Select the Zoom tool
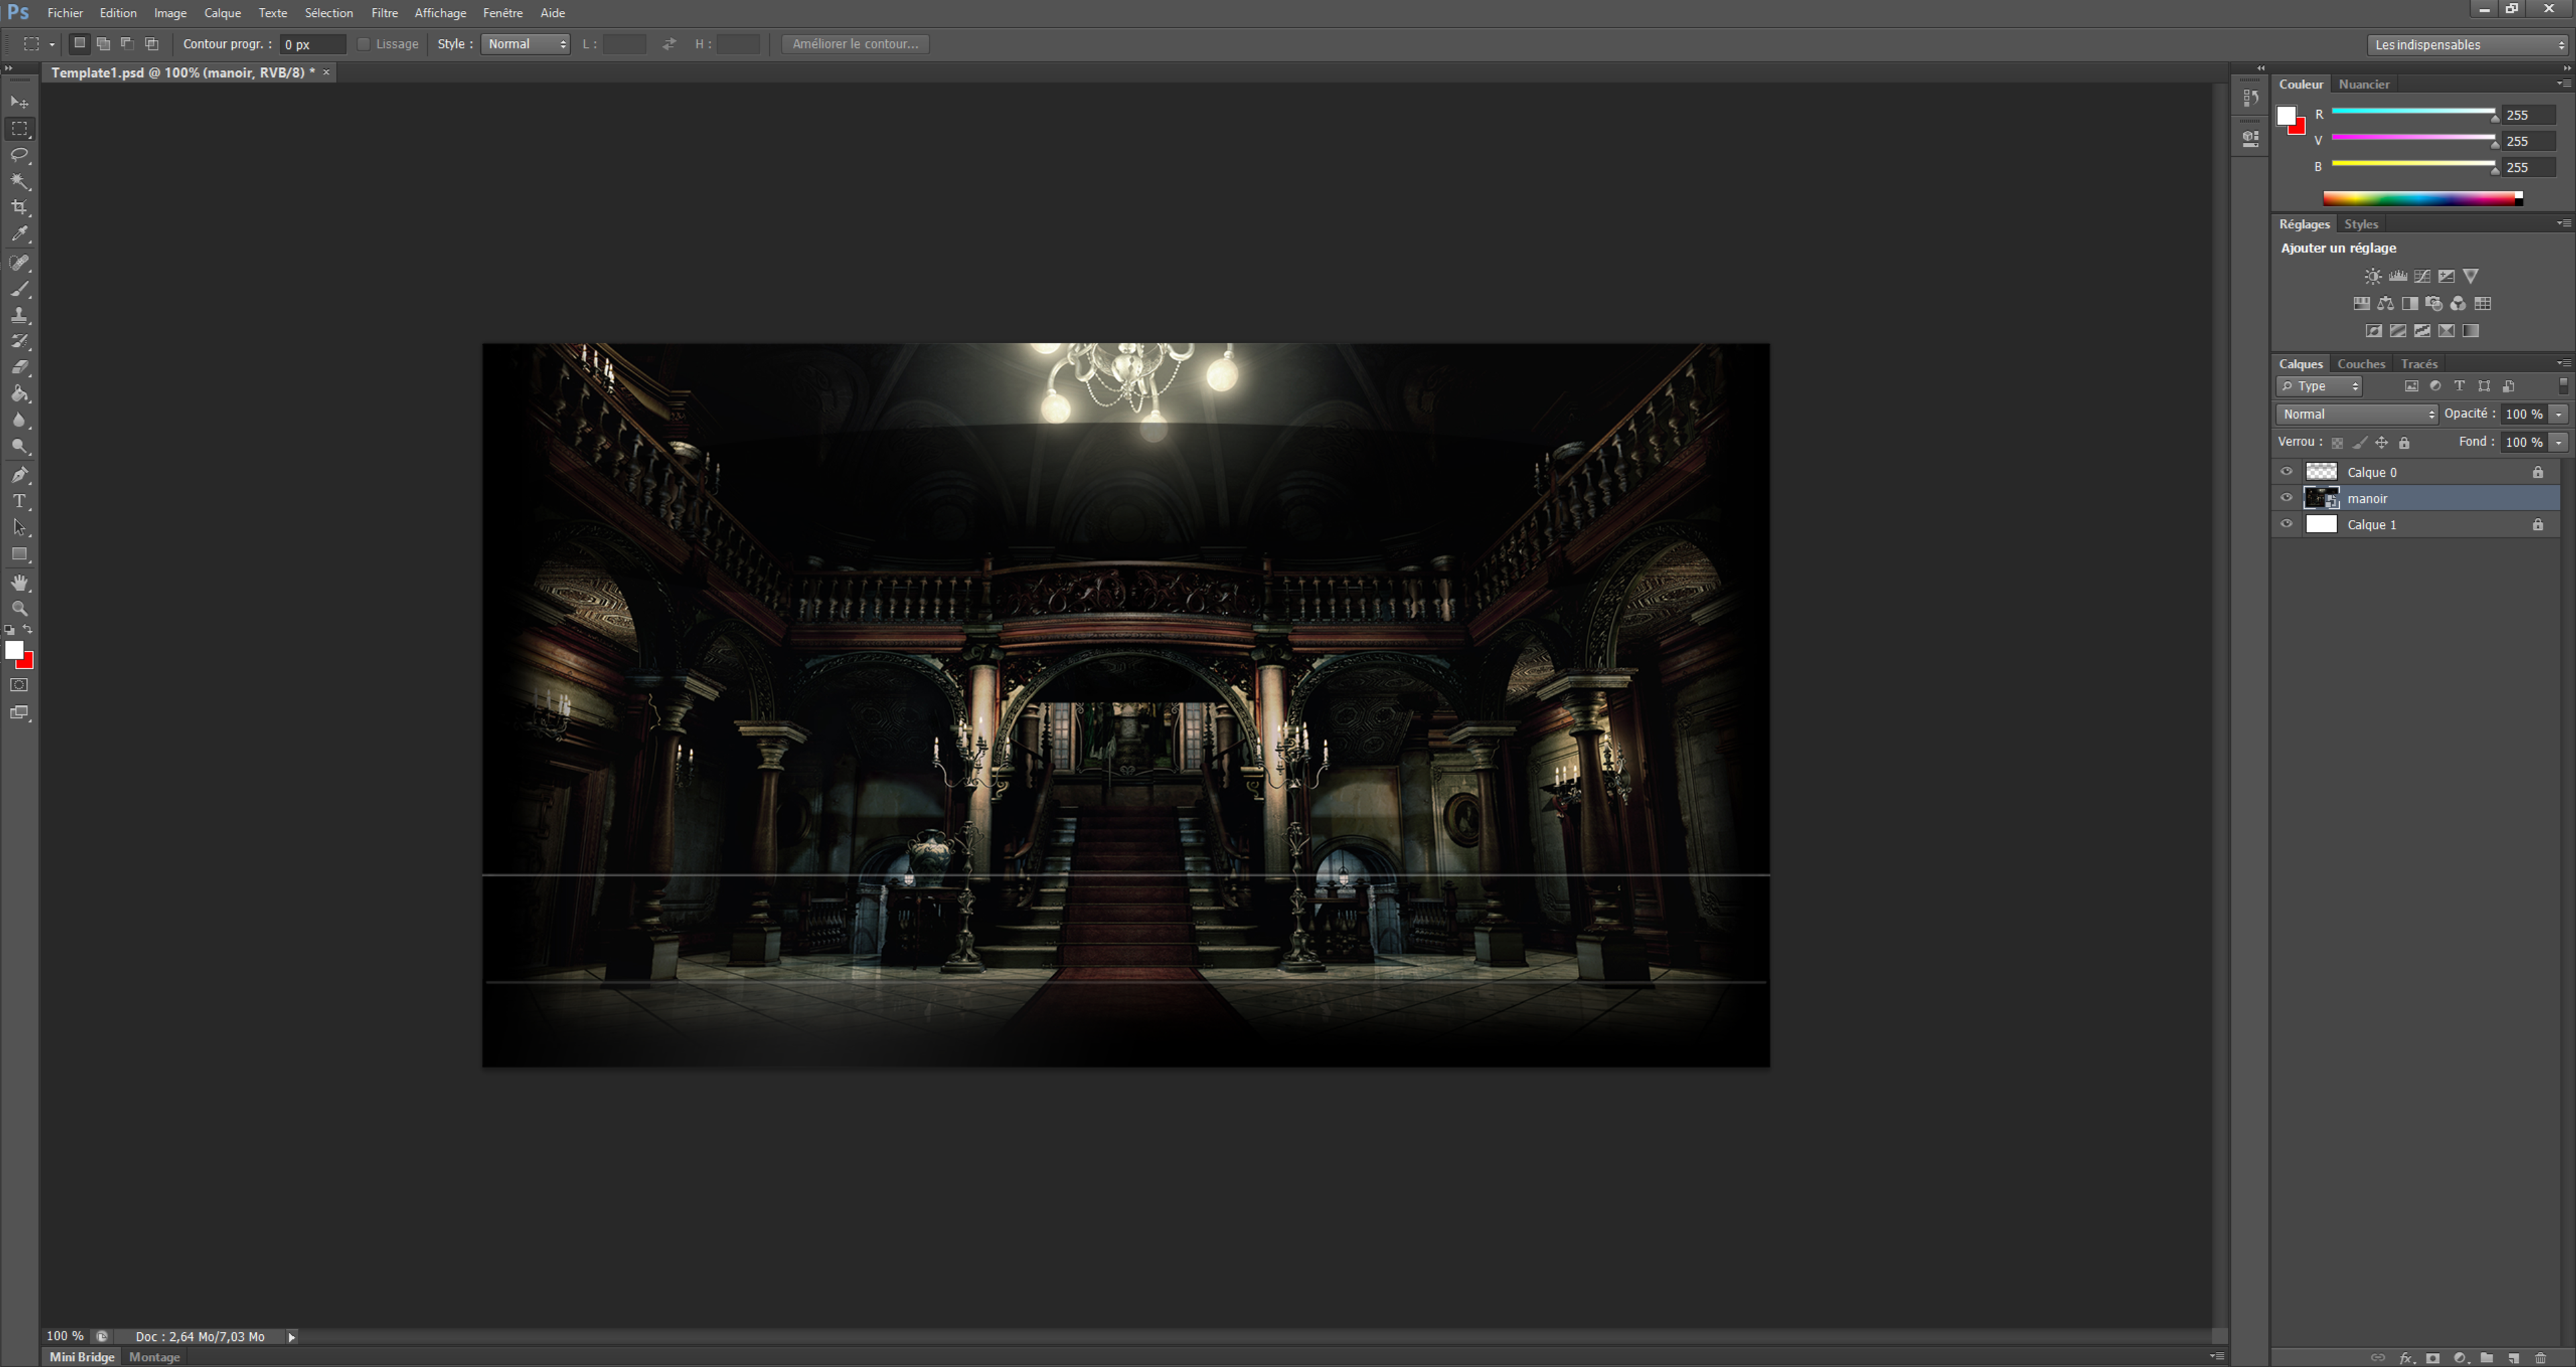This screenshot has width=2576, height=1367. [x=20, y=608]
